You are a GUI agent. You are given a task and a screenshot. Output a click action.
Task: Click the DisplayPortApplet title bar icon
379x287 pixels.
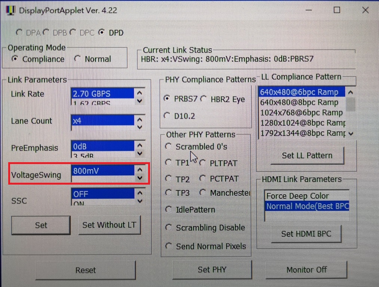tap(10, 10)
